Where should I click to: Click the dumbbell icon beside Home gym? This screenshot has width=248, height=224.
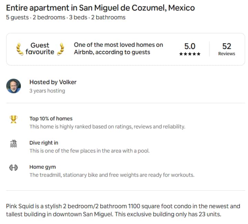point(13,168)
